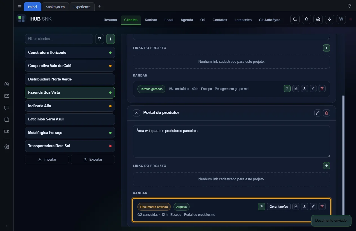Edit the Portal do produtor project title
The width and height of the screenshot is (356, 231).
pos(318,113)
